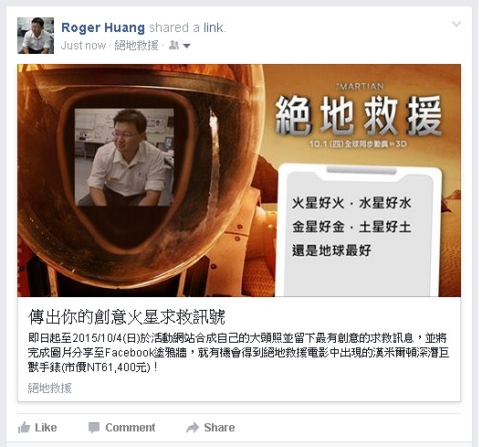Click the Roger Huang name link
Screen dimensions: 482x447
click(103, 27)
